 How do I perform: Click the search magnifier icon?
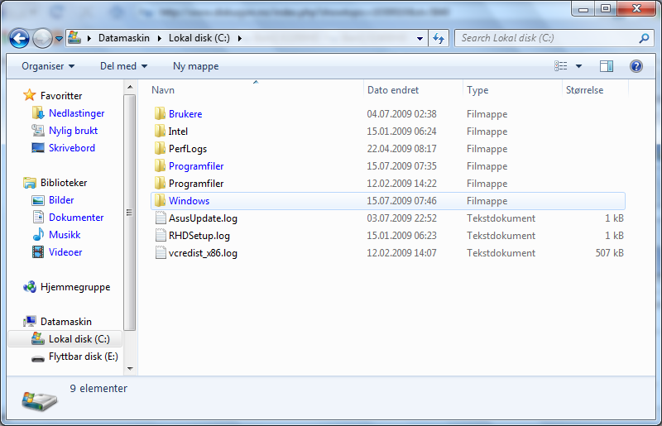[x=644, y=38]
